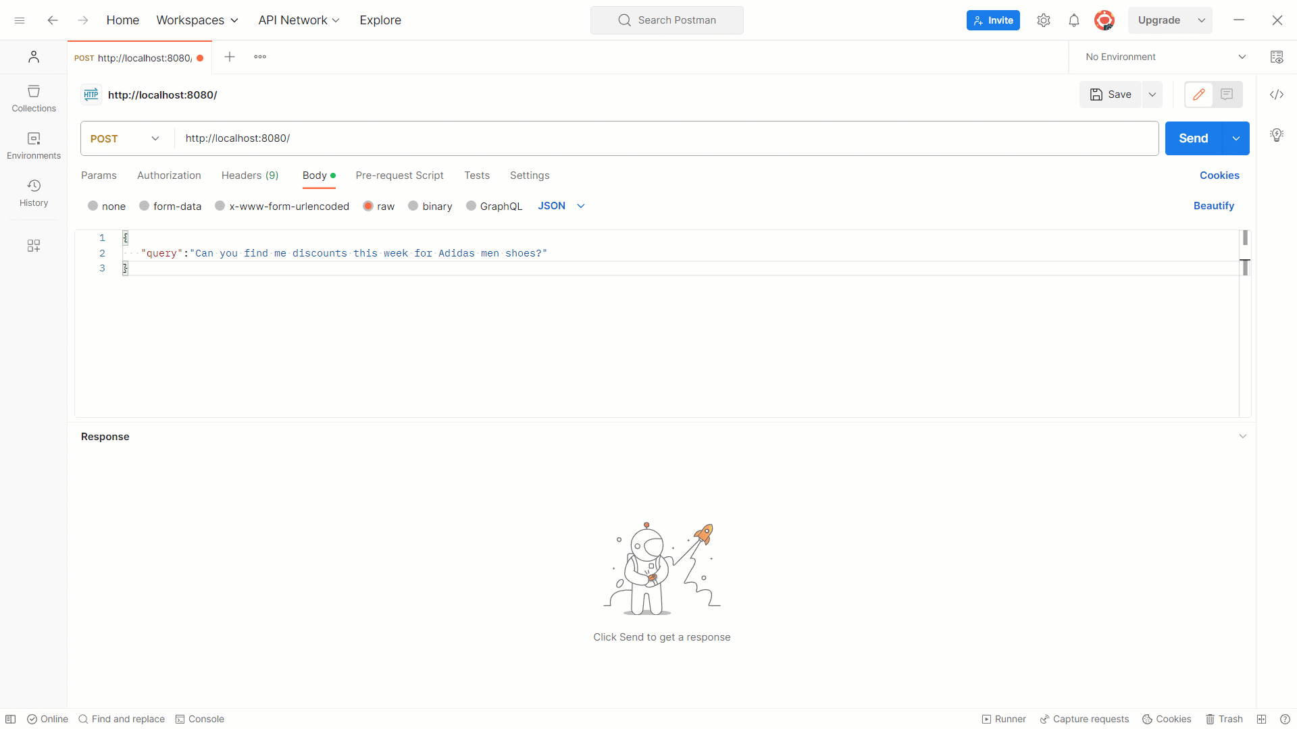Switch to the Headers tab
The height and width of the screenshot is (729, 1297).
tap(249, 175)
